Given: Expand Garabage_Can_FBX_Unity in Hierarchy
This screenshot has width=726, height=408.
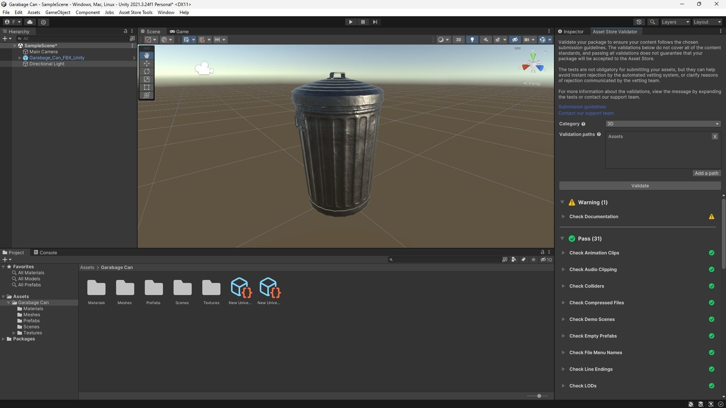Looking at the screenshot, I should click(20, 58).
